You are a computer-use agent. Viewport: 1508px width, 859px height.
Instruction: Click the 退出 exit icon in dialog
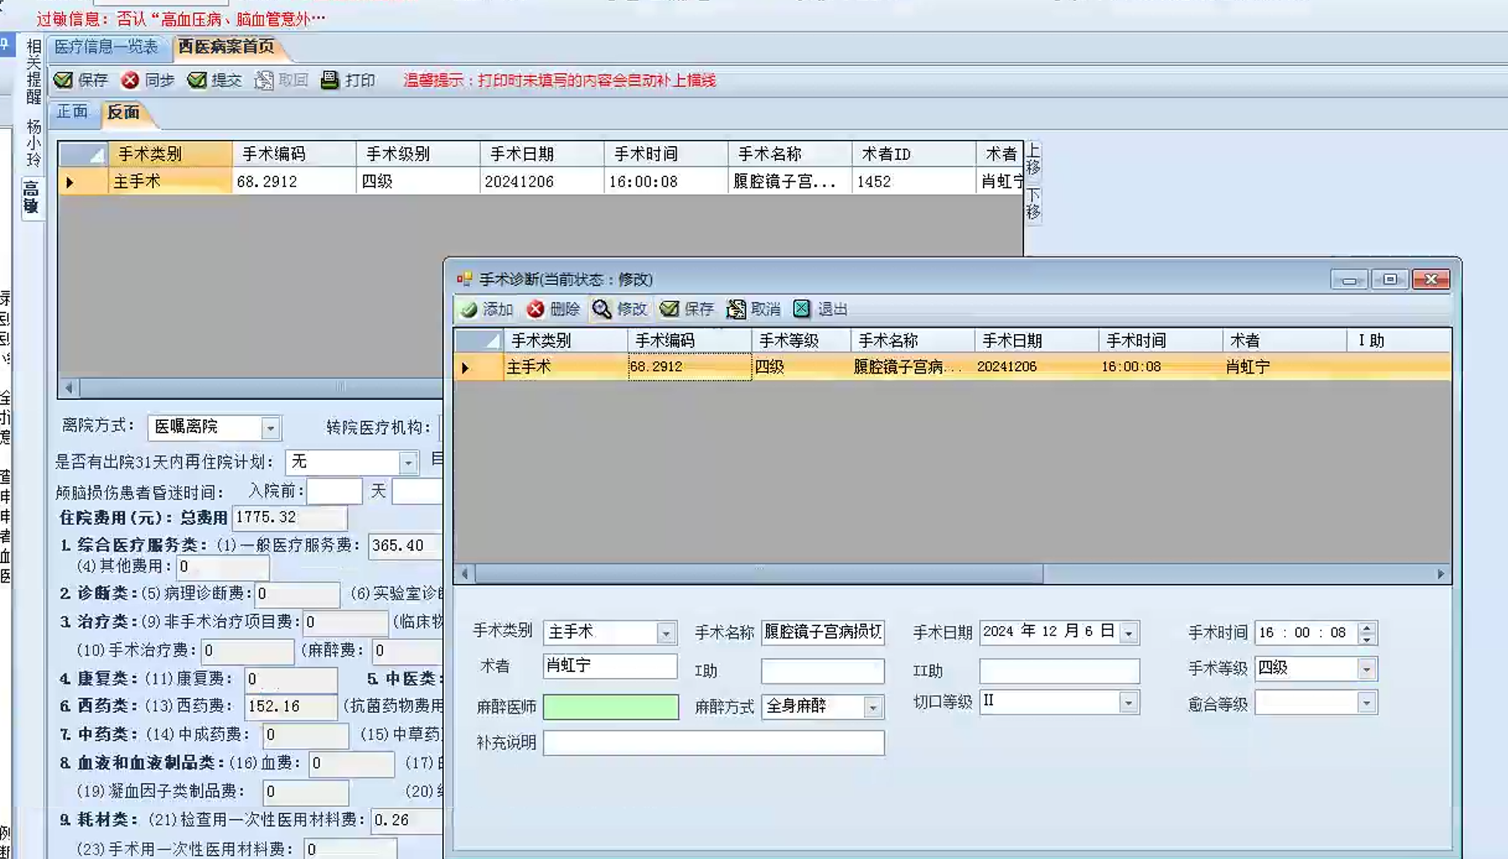802,309
